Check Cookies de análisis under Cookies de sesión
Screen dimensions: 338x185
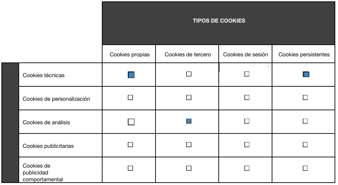point(247,121)
